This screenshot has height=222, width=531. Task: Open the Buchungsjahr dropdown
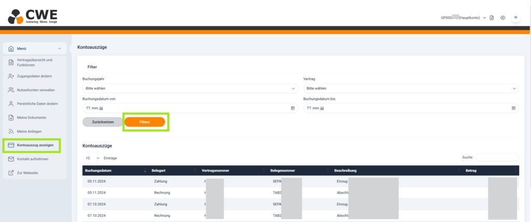click(x=189, y=88)
